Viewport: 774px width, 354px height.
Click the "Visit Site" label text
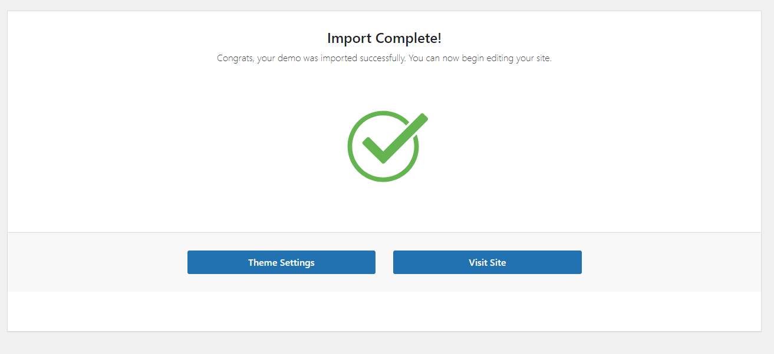point(487,263)
